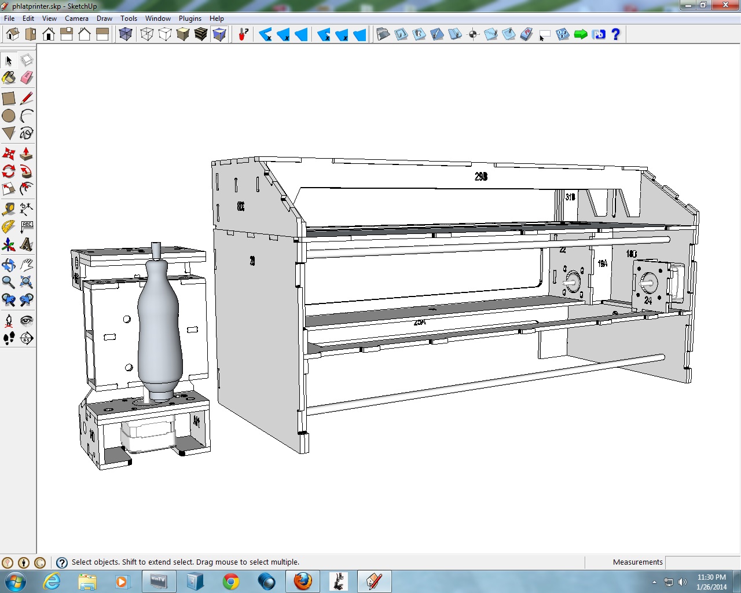Screen dimensions: 741x593
Task: Click the Measurements input box
Action: click(x=702, y=562)
